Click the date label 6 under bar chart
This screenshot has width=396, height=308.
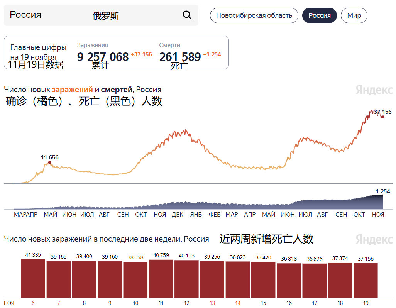click(33, 303)
